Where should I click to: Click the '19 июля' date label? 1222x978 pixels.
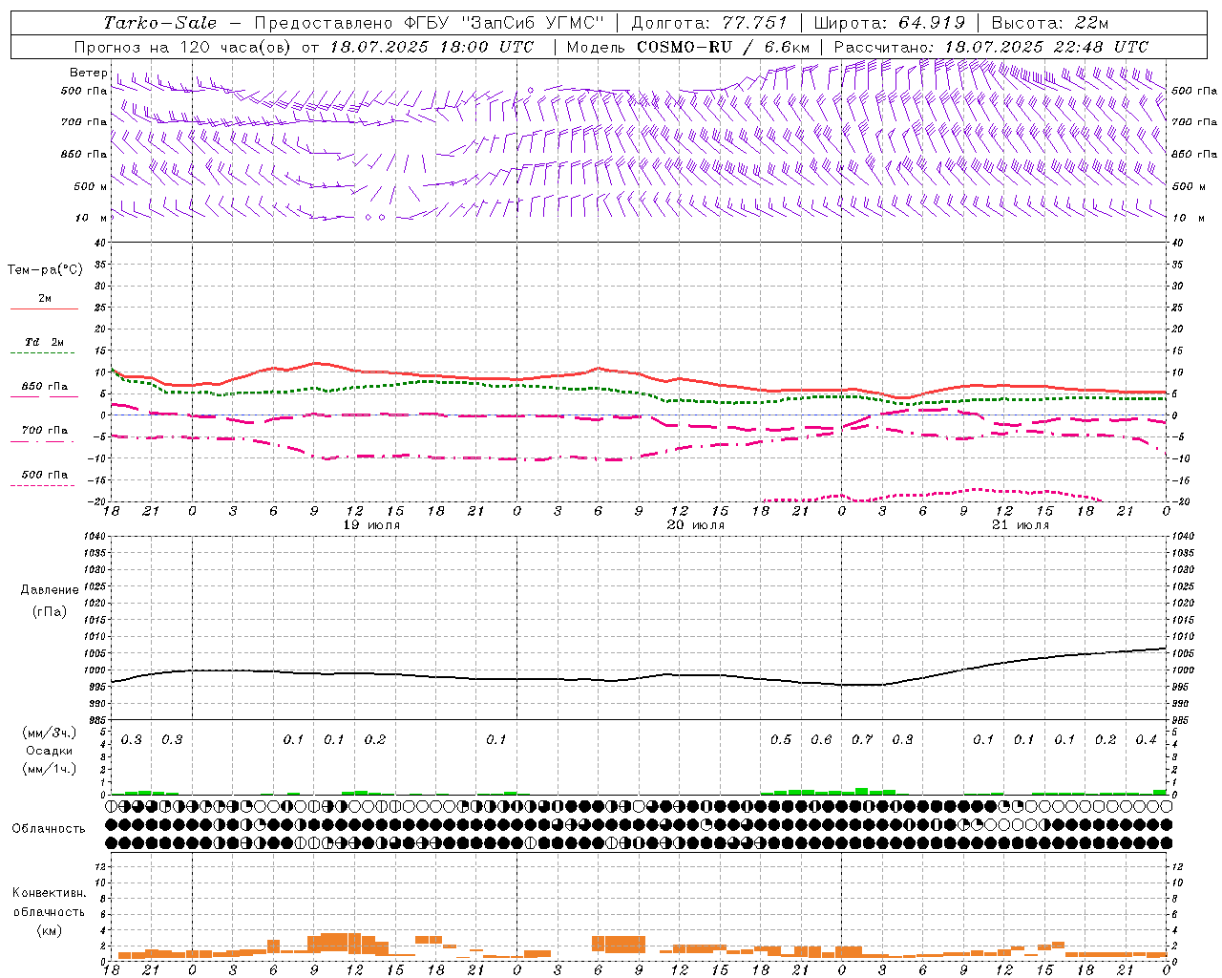(x=371, y=525)
